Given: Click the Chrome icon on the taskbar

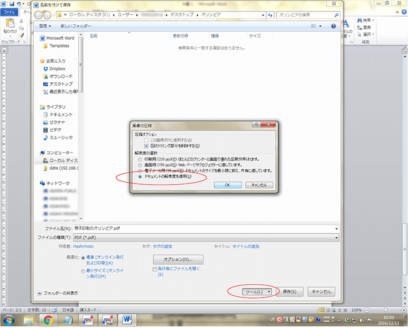Looking at the screenshot, I should [x=49, y=319].
